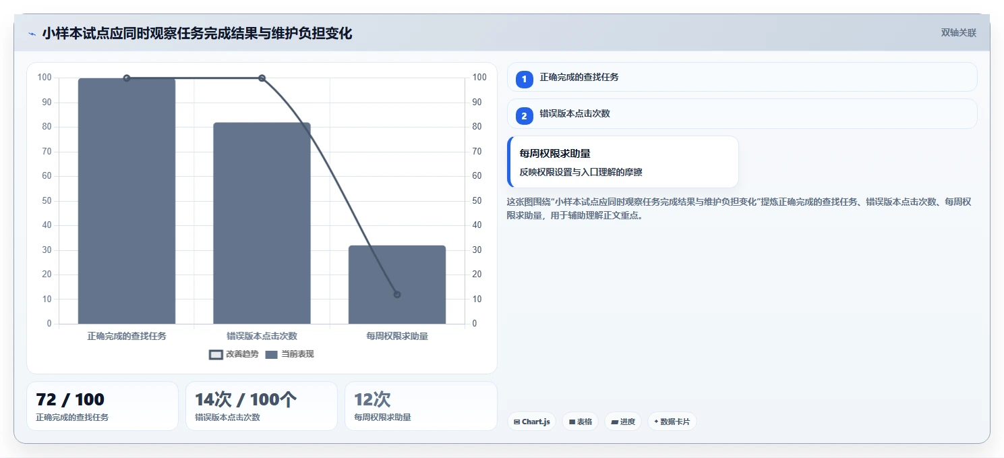1004x458 pixels.
Task: Click the icon in the 表格 chip
Action: (x=572, y=422)
